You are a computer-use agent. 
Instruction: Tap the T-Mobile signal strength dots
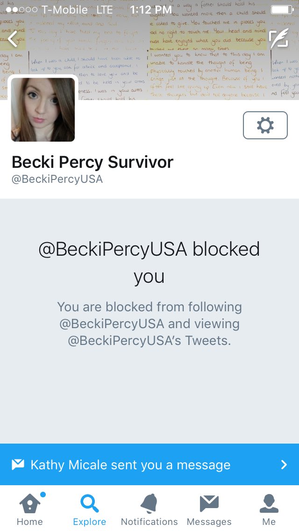tap(21, 10)
